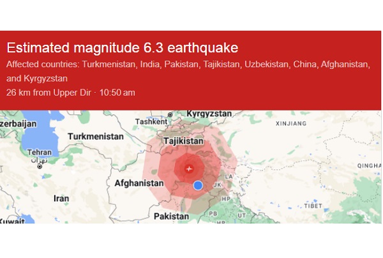Click the Iran country label
Viewport: 383px width, 258px height.
pos(61,199)
